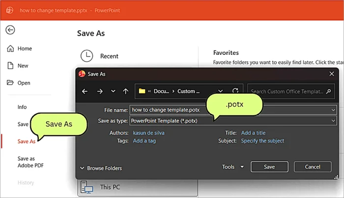
Task: Click Add a tag
Action: (144, 141)
